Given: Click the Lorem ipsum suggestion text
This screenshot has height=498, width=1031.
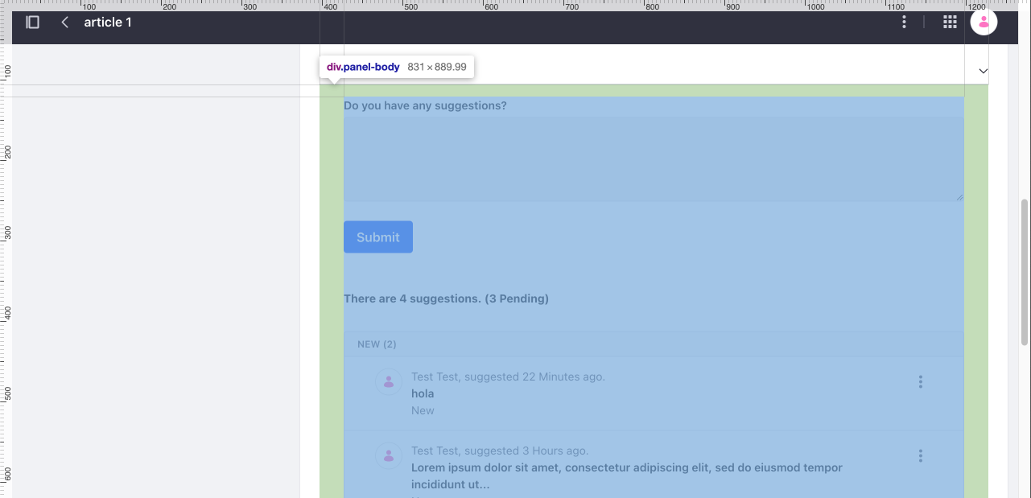Looking at the screenshot, I should (627, 475).
